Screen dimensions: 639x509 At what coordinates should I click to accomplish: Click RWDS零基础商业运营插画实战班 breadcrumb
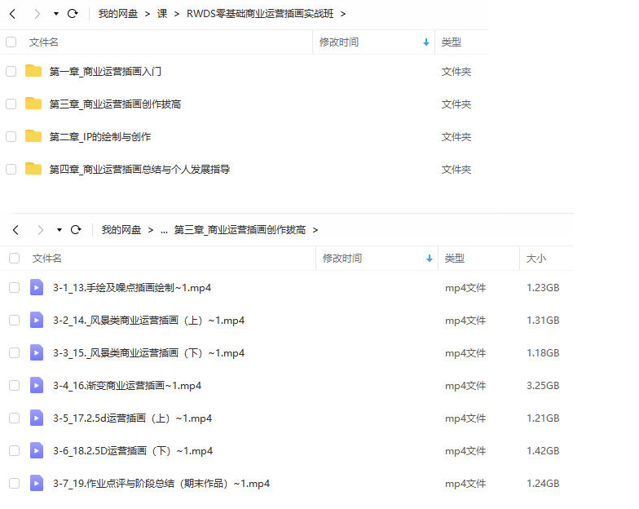(x=260, y=14)
